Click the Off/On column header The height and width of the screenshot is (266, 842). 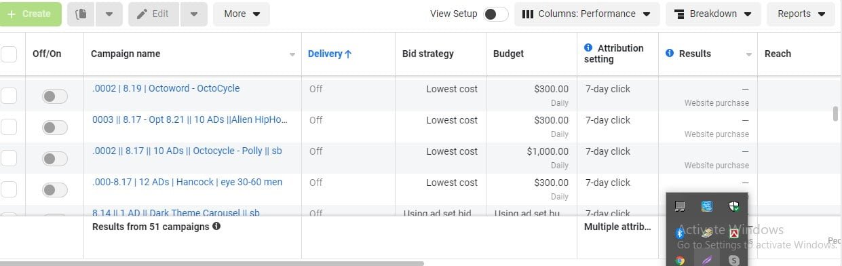tap(47, 54)
